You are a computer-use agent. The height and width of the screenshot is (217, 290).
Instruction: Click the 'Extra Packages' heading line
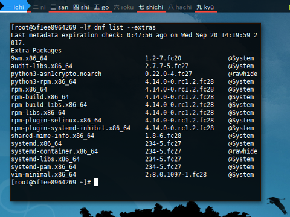36,51
